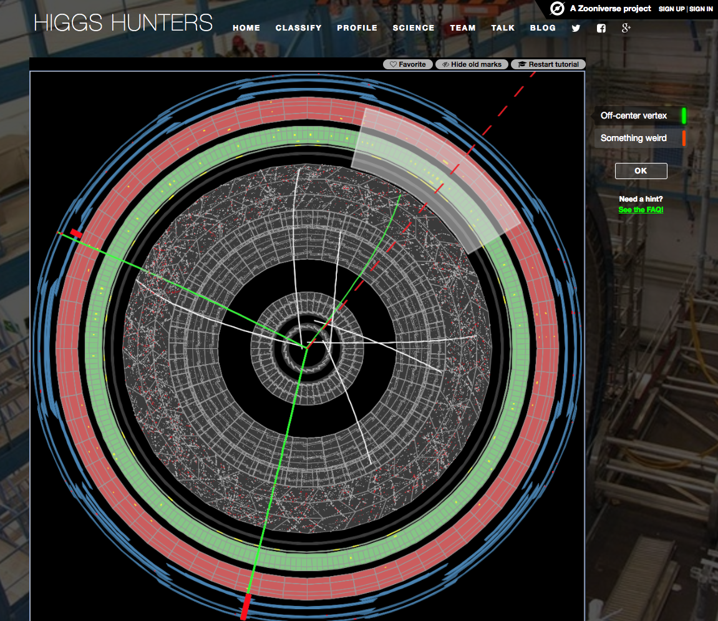718x621 pixels.
Task: Open the See the FAQ! link
Action: tap(641, 210)
